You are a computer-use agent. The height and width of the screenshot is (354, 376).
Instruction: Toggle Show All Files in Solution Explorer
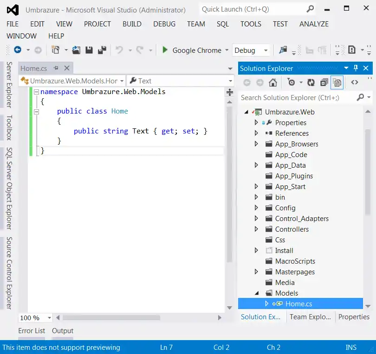337,82
